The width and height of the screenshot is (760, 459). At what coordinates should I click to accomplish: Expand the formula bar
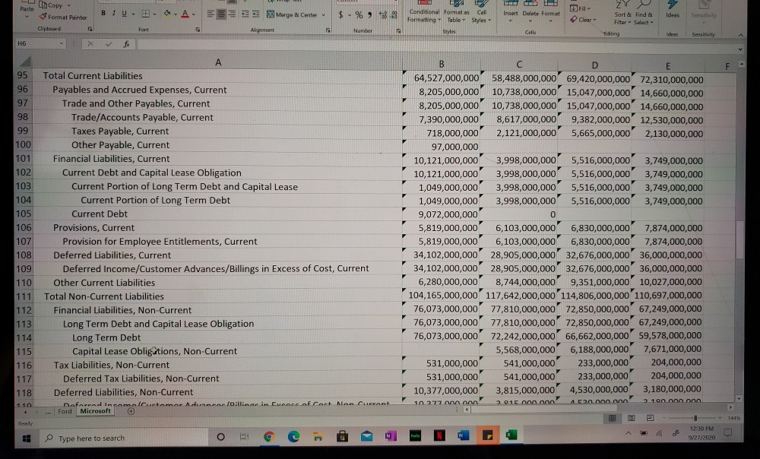coord(739,49)
